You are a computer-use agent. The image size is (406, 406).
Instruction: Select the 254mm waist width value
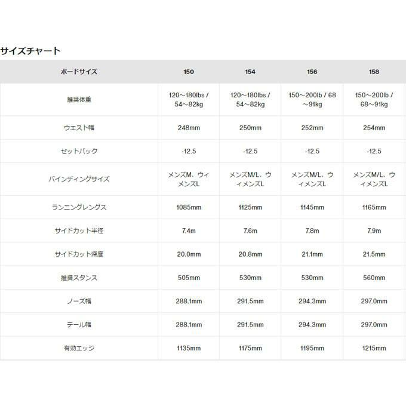(x=374, y=128)
